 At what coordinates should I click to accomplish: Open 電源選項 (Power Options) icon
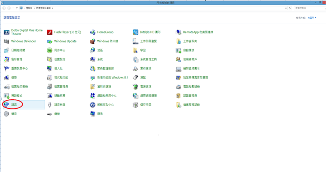(x=136, y=86)
